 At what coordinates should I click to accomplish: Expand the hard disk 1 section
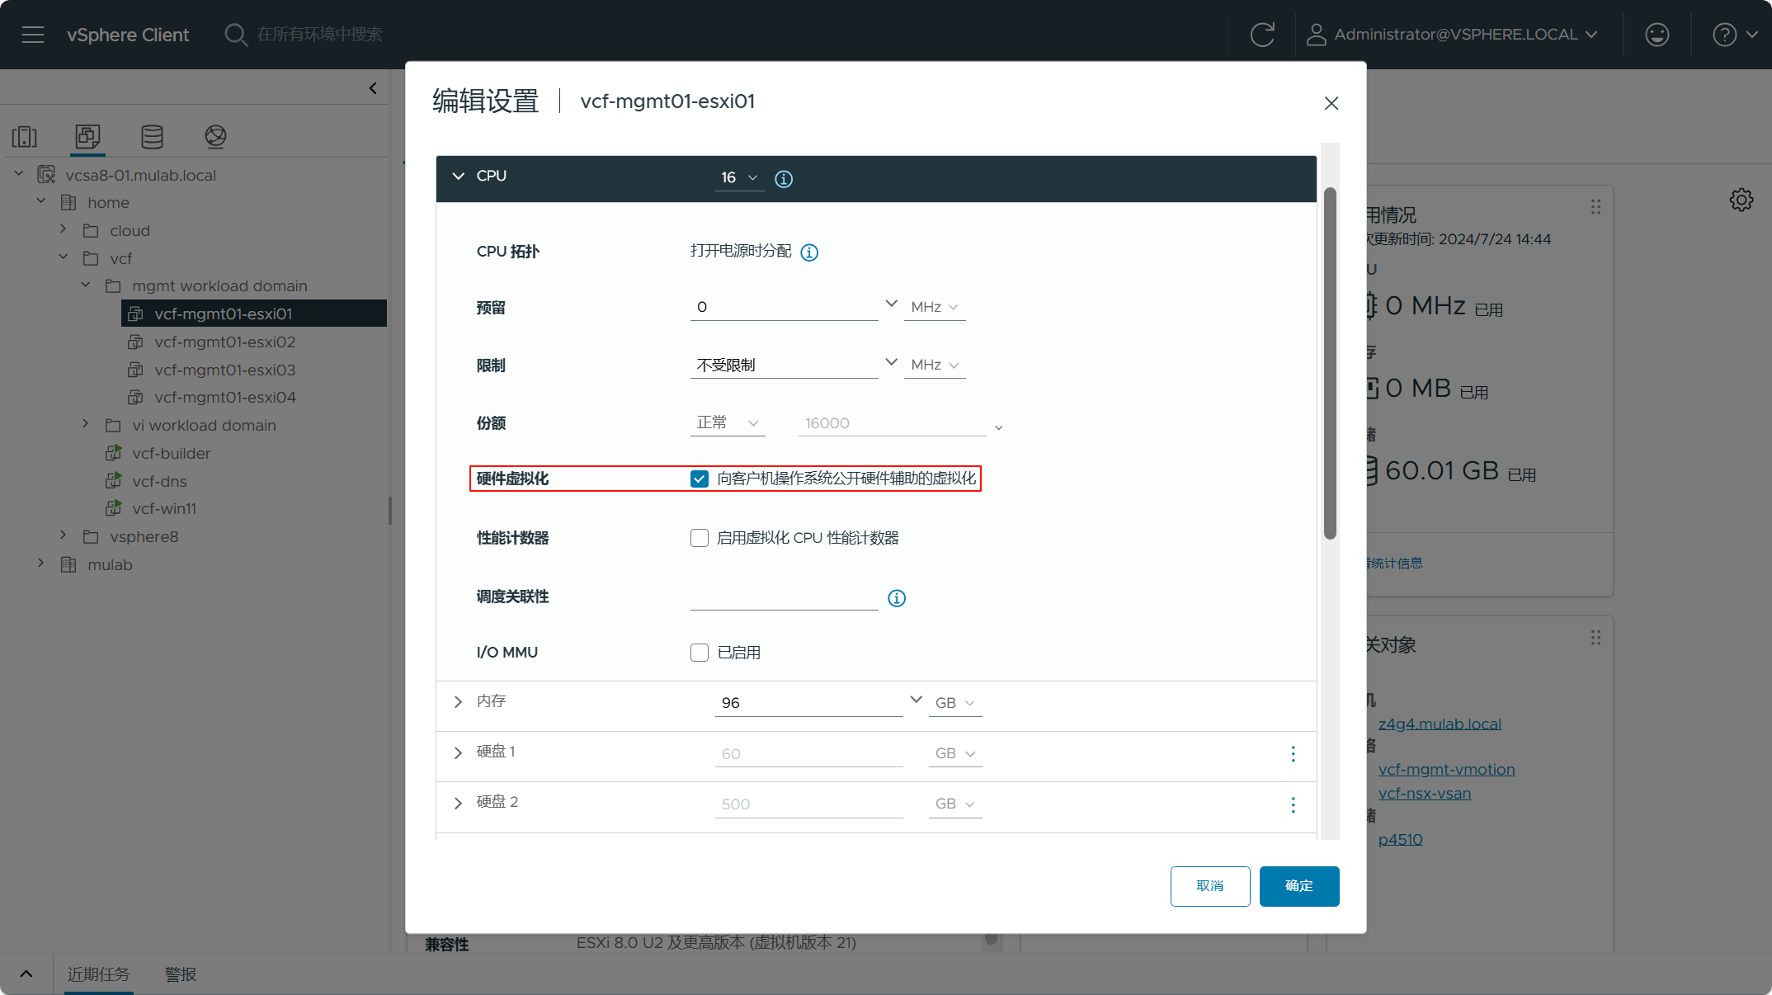(459, 752)
